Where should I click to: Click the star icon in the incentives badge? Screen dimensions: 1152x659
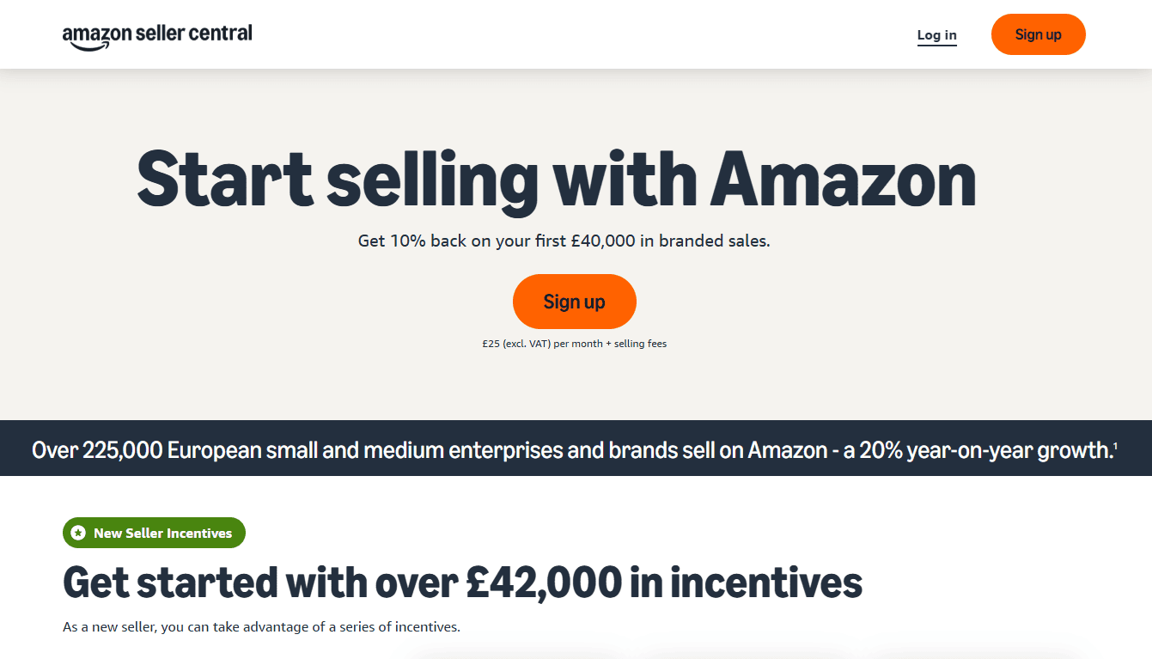[78, 534]
